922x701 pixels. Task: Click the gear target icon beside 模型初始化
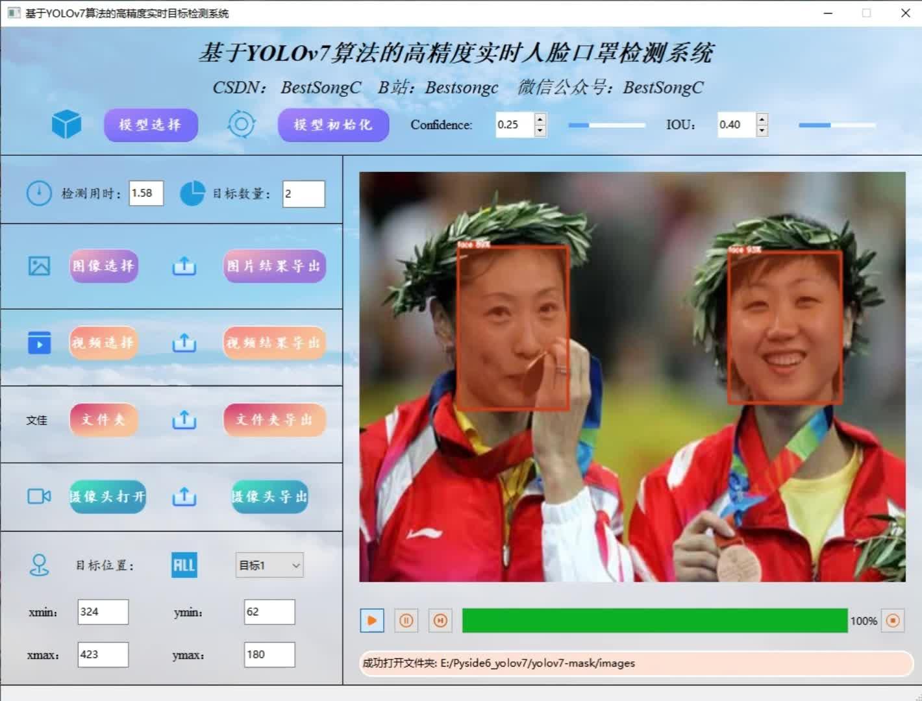point(242,125)
